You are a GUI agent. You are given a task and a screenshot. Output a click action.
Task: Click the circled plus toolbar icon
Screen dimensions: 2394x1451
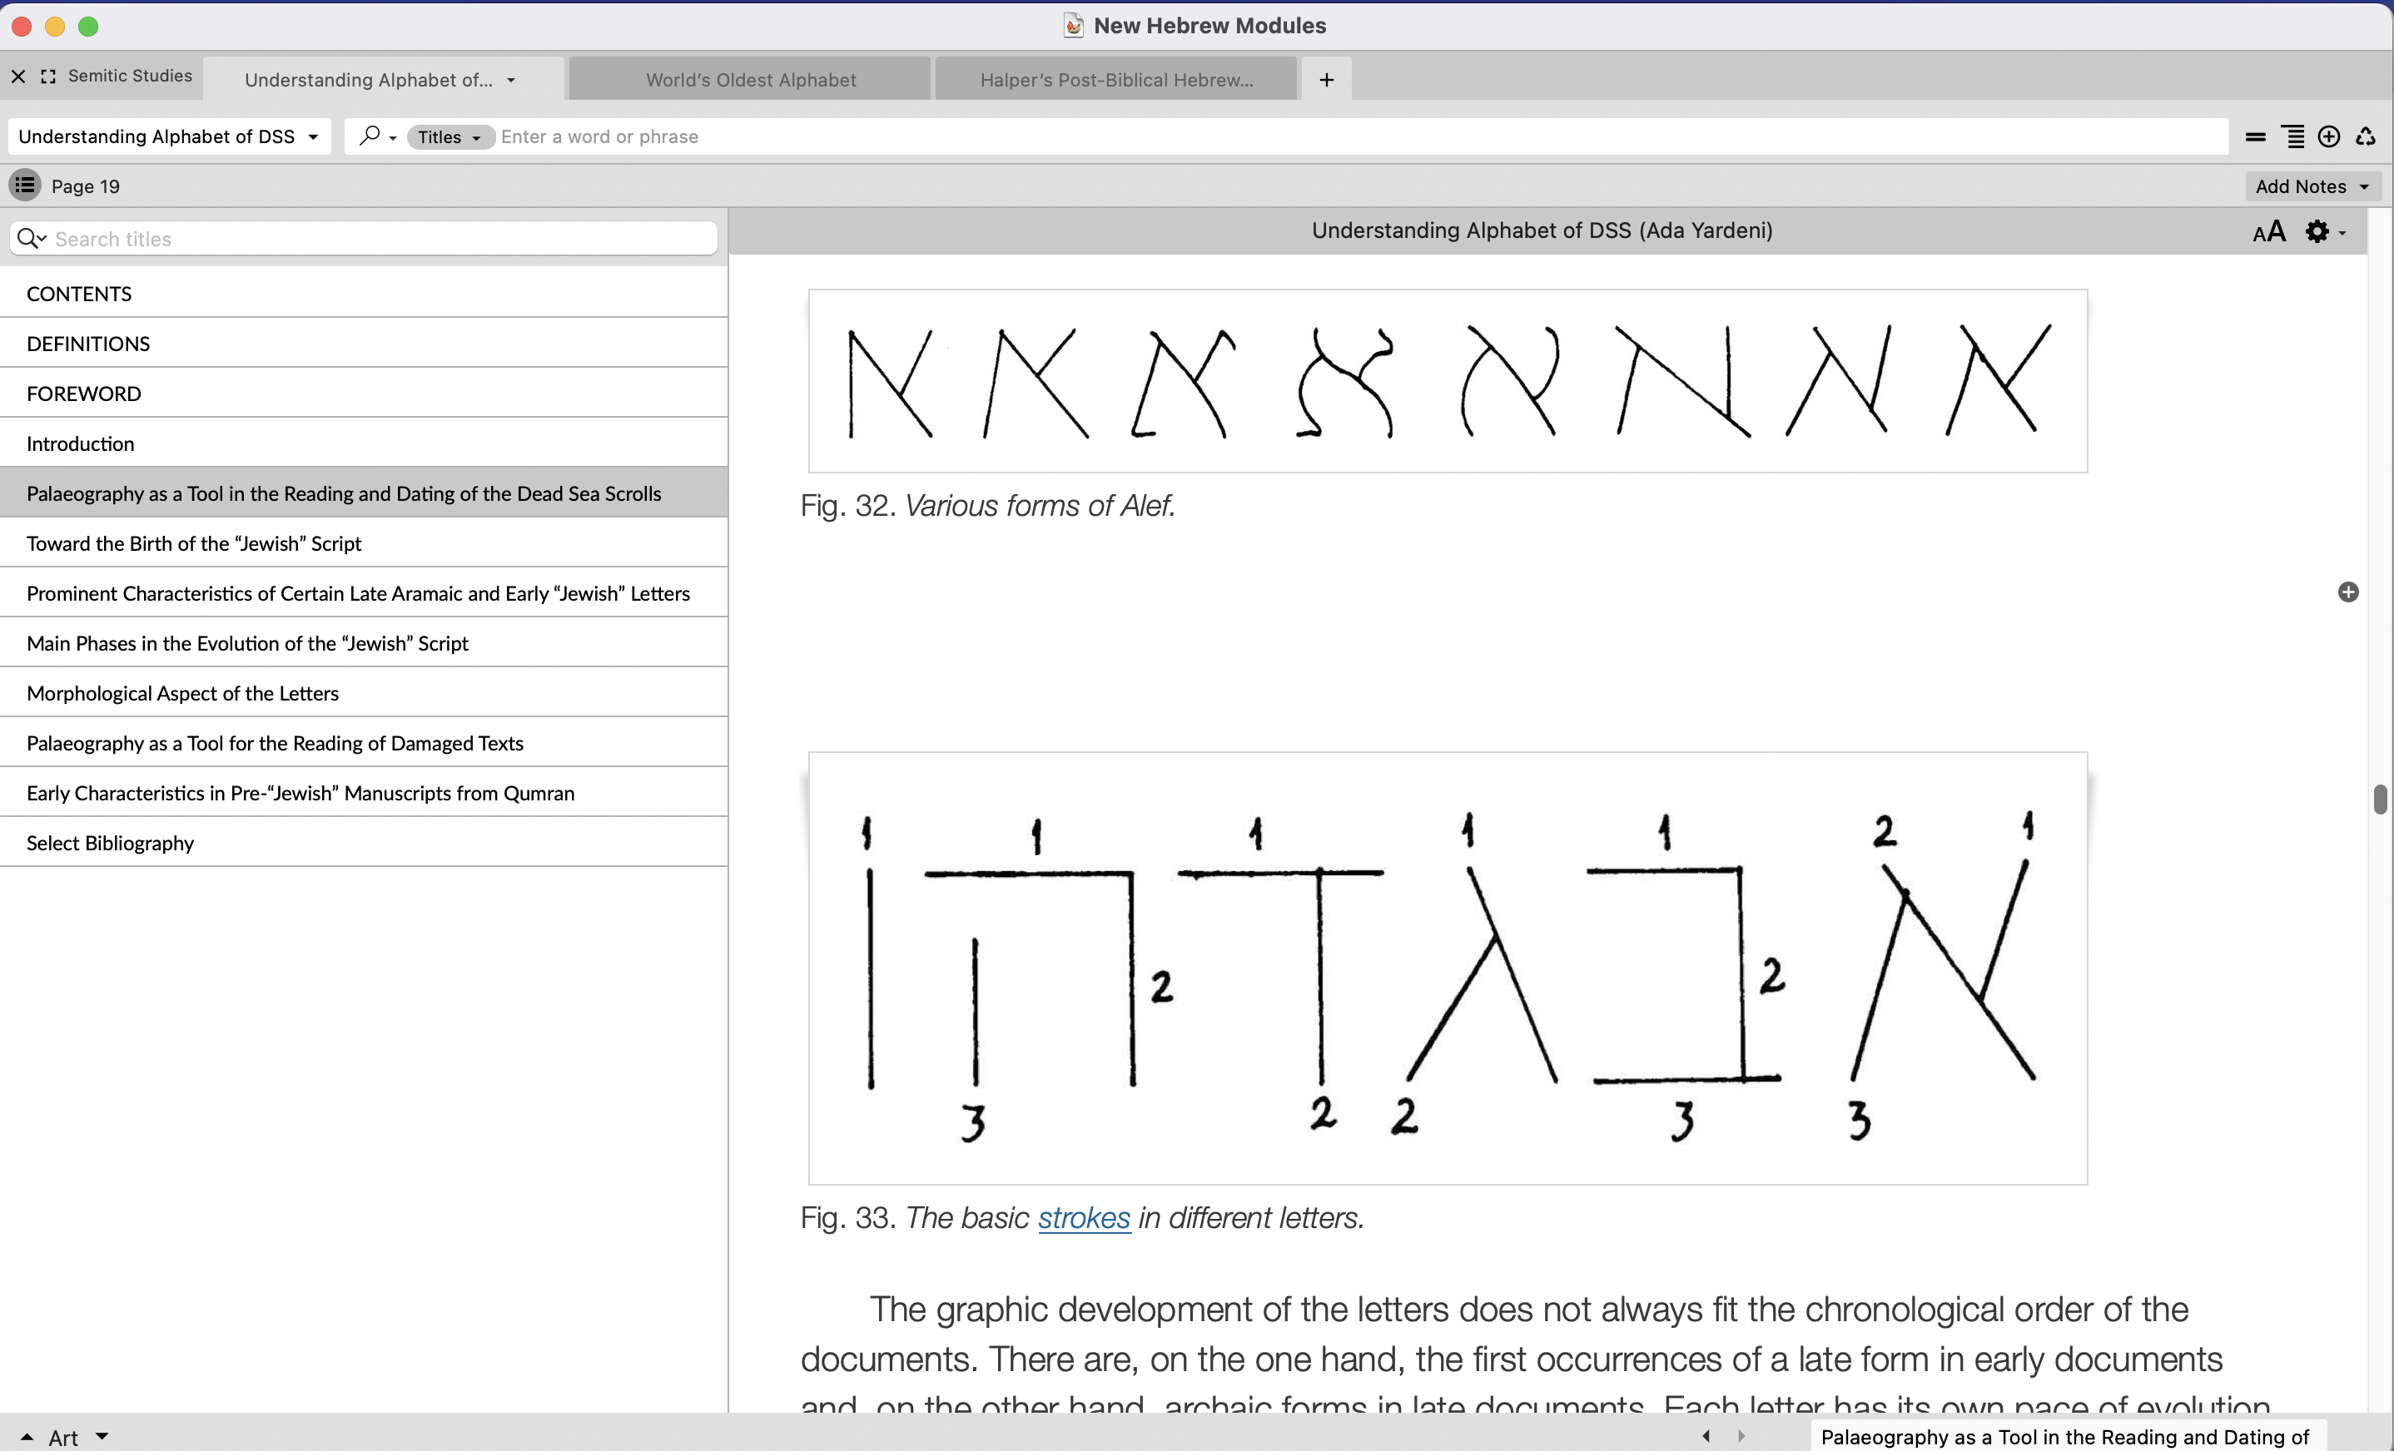pyautogui.click(x=2328, y=137)
